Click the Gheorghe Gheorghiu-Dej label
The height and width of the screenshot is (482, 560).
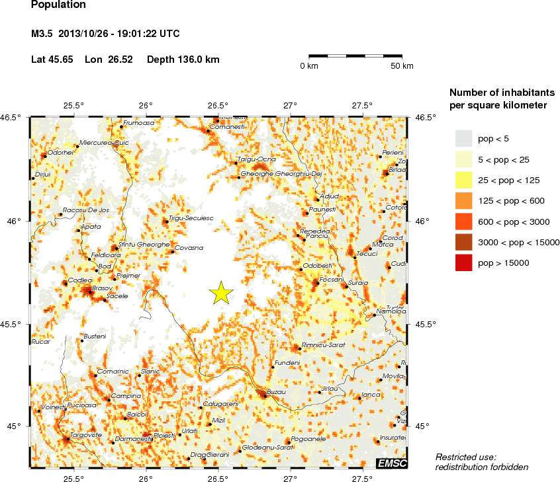[281, 174]
